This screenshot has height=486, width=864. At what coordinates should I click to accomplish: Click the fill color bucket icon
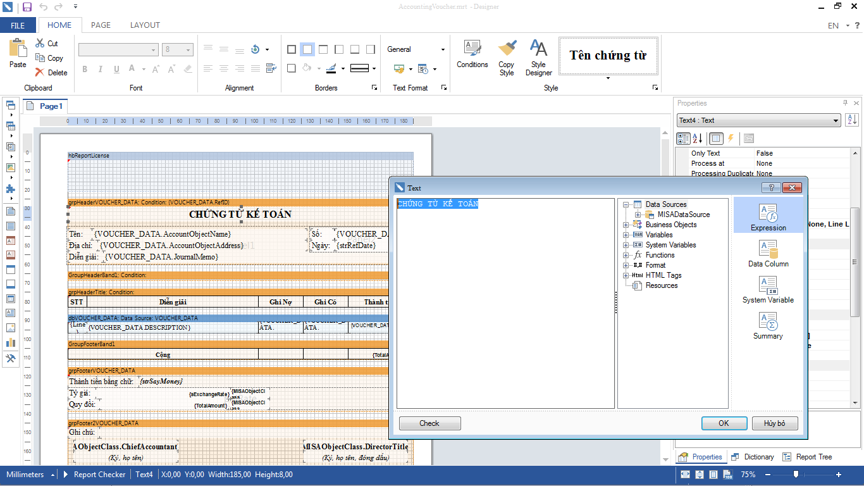tap(307, 68)
